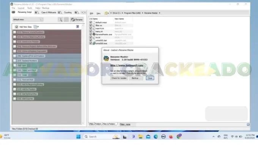Click the RM logo in About dialog
This screenshot has width=258, height=145.
[x=106, y=58]
